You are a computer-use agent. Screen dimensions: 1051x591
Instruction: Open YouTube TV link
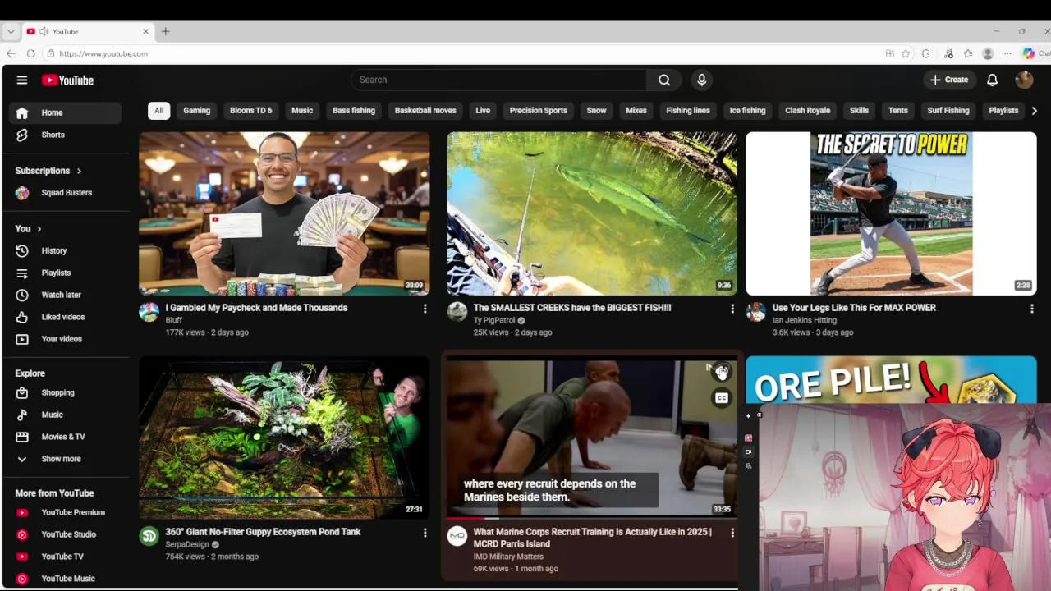(x=66, y=557)
